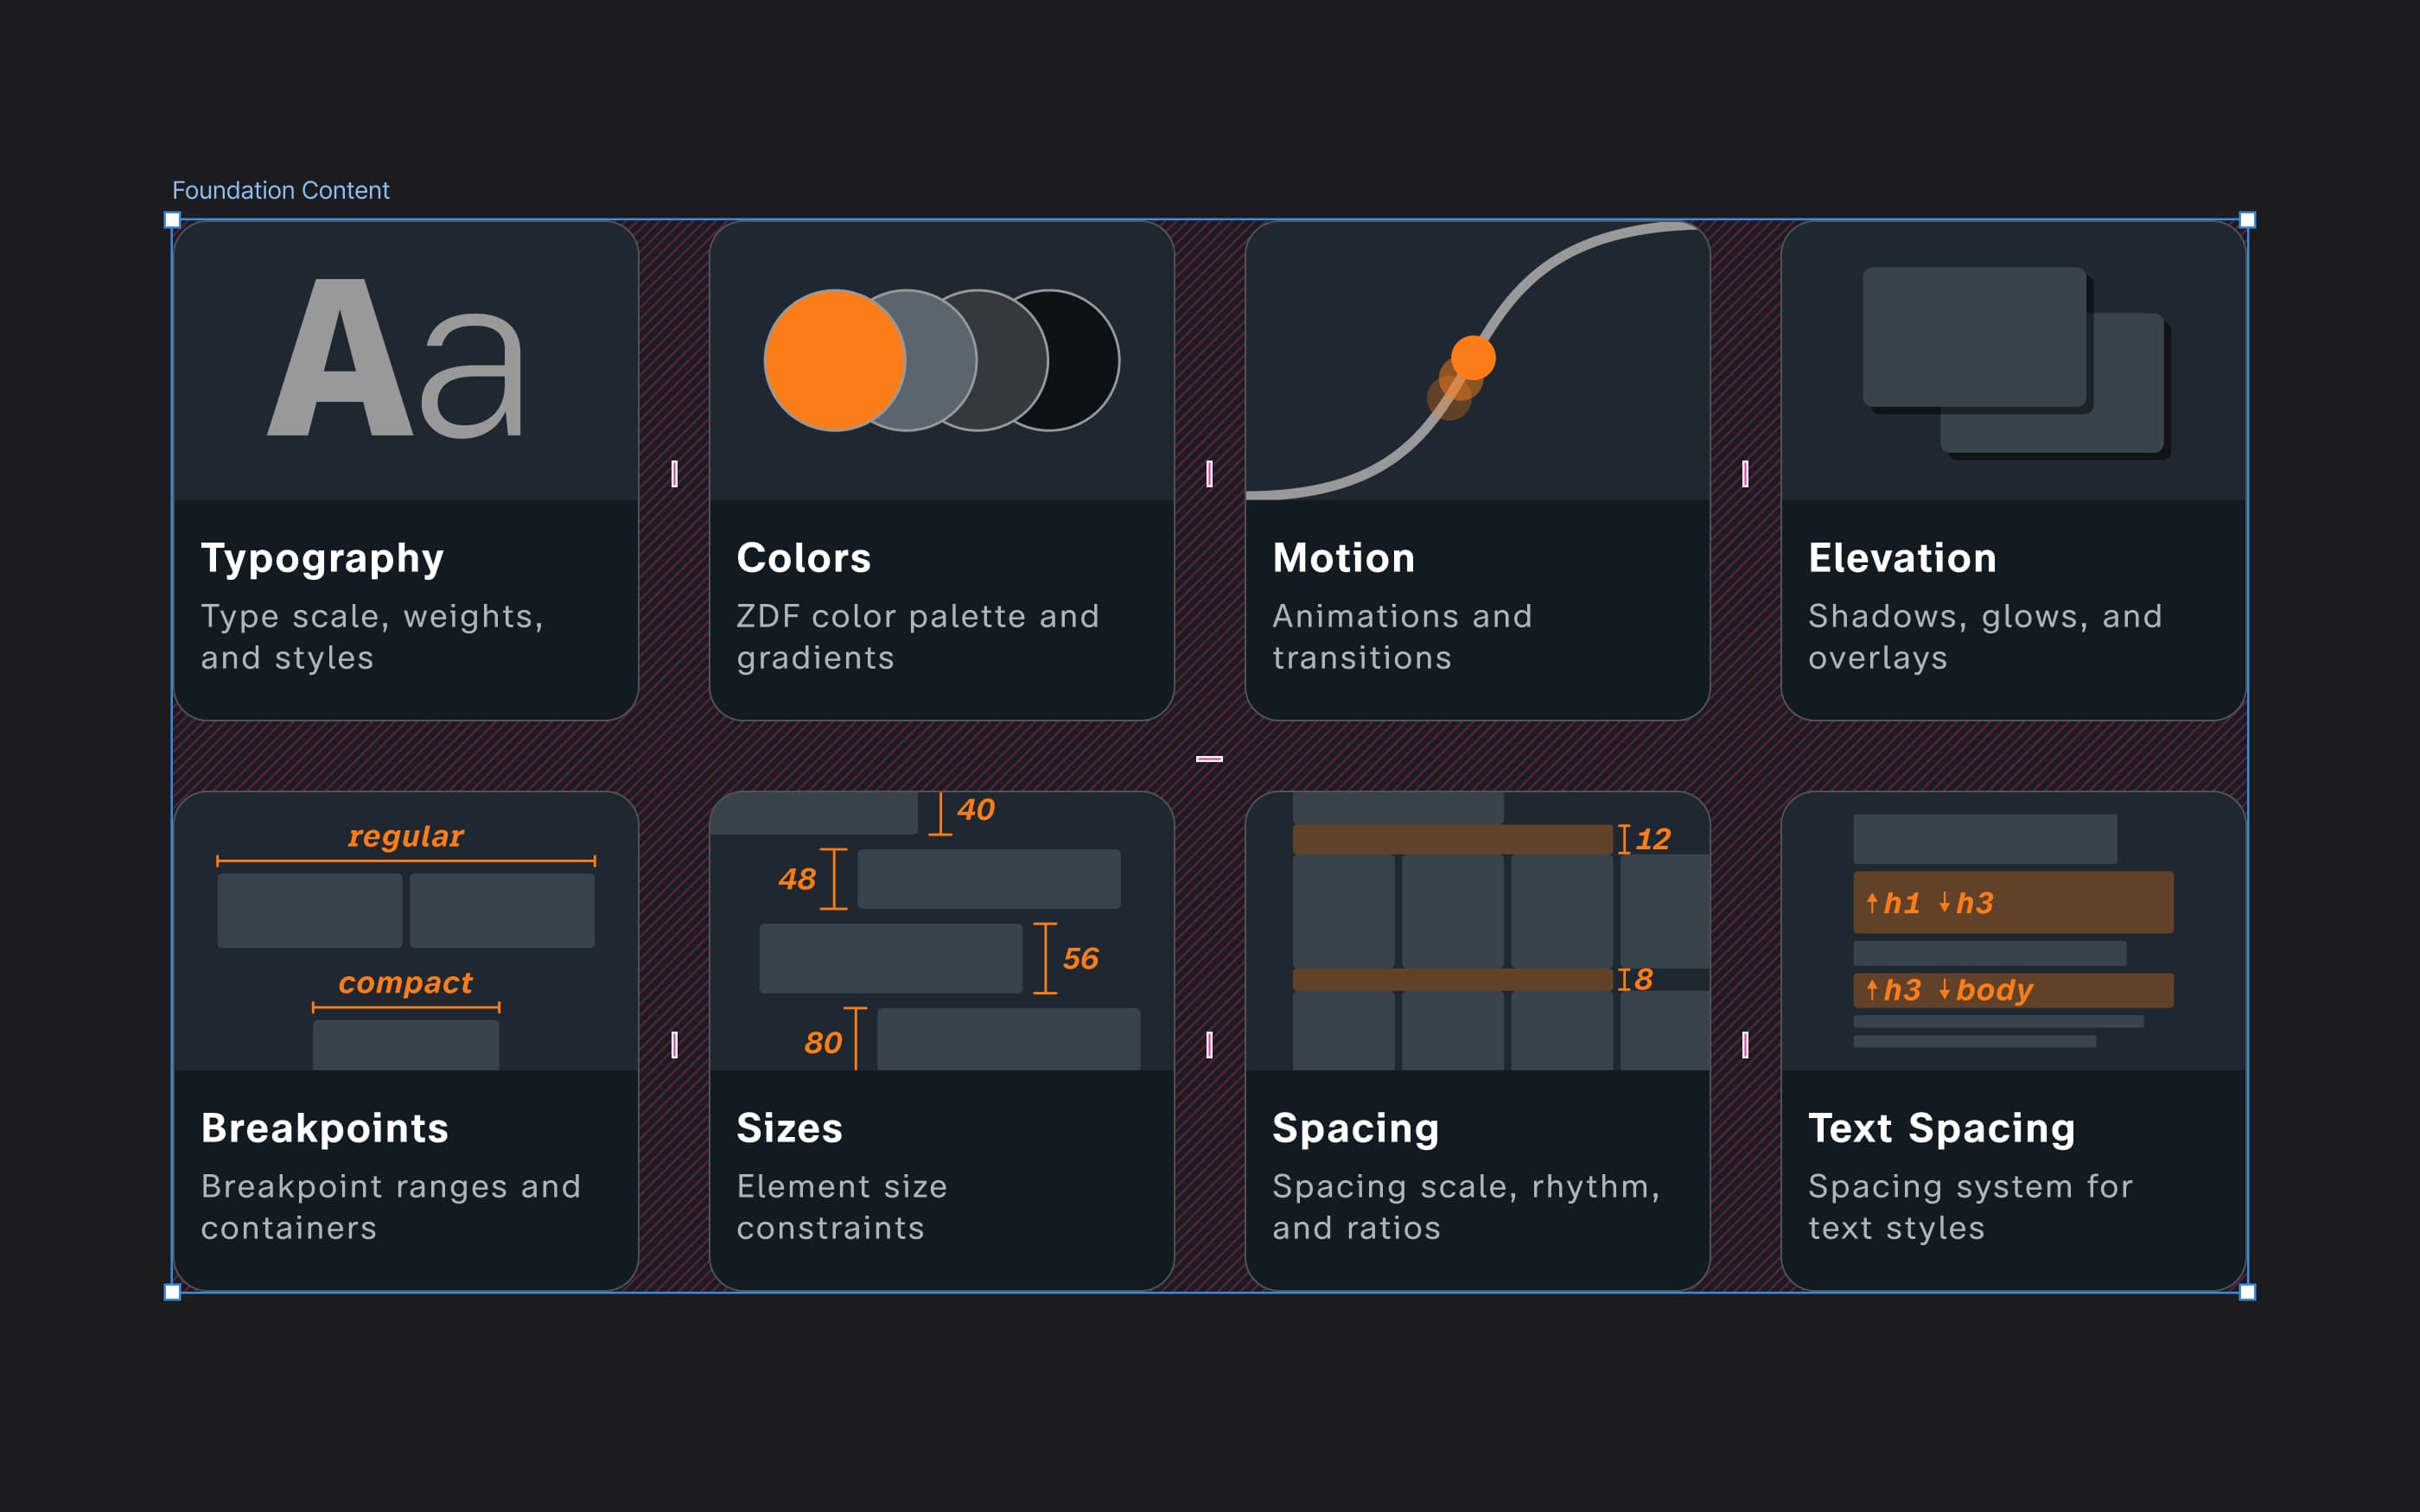Click the horizontal row gap handle

[x=1209, y=759]
